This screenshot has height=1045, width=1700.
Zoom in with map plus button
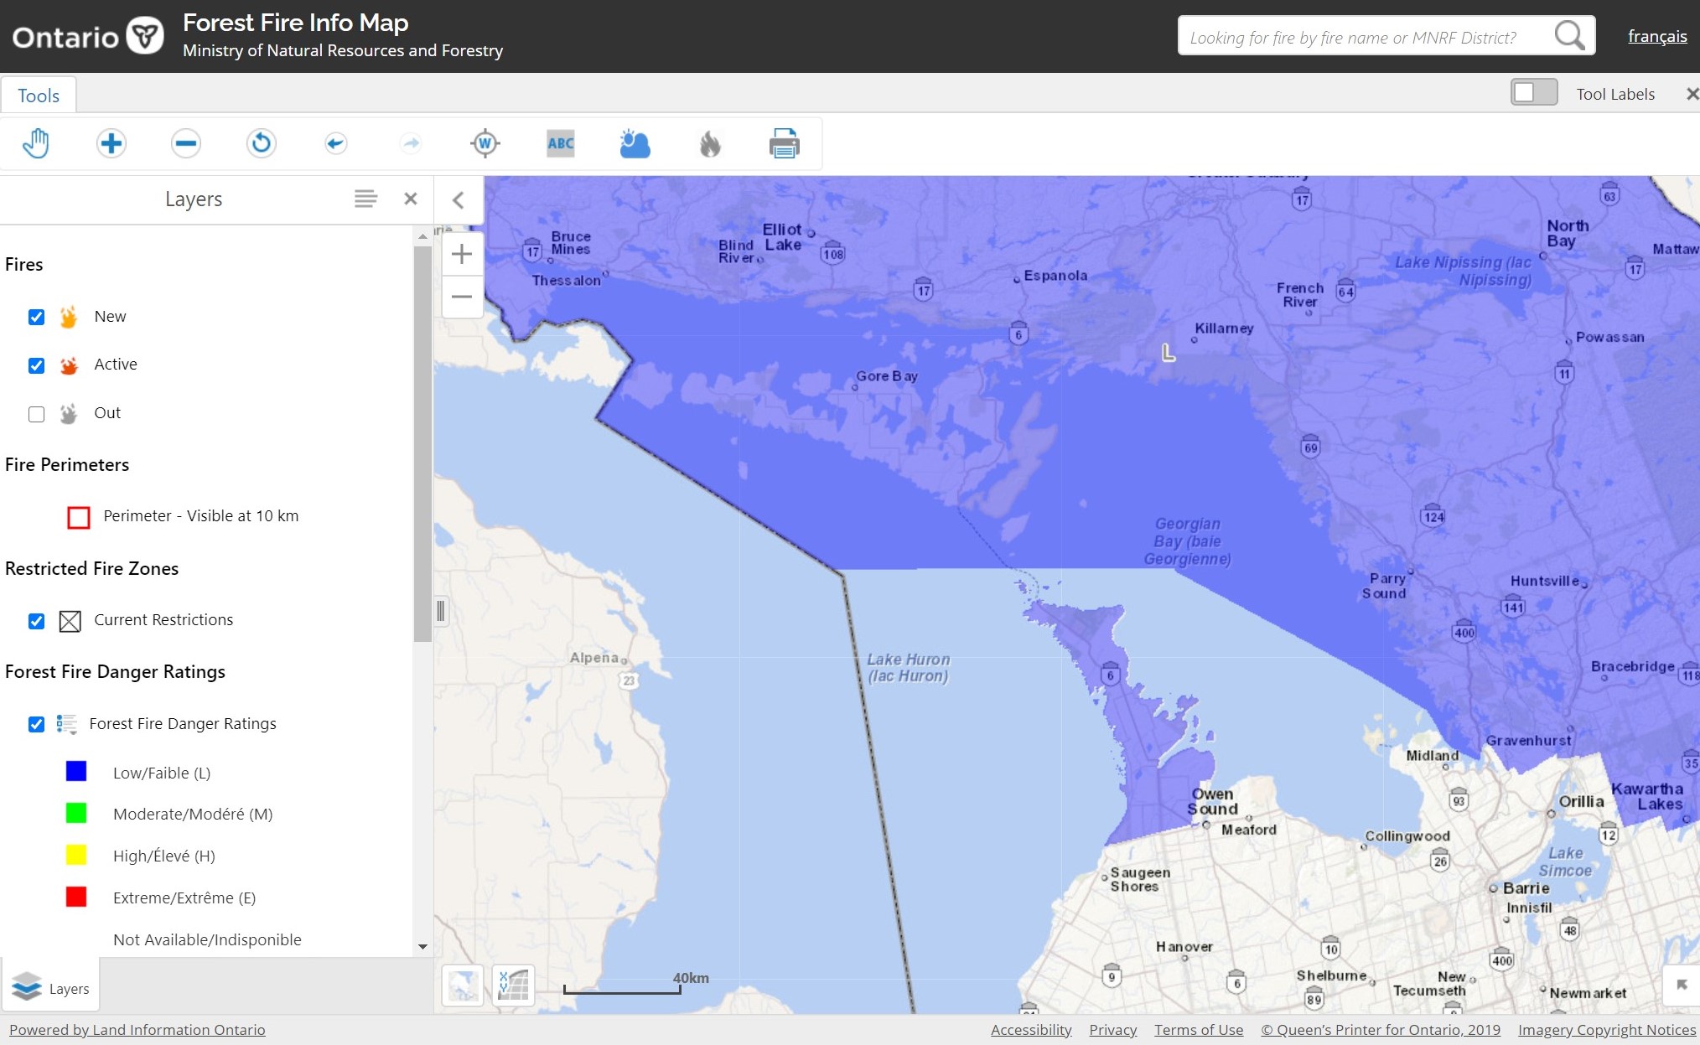coord(462,254)
